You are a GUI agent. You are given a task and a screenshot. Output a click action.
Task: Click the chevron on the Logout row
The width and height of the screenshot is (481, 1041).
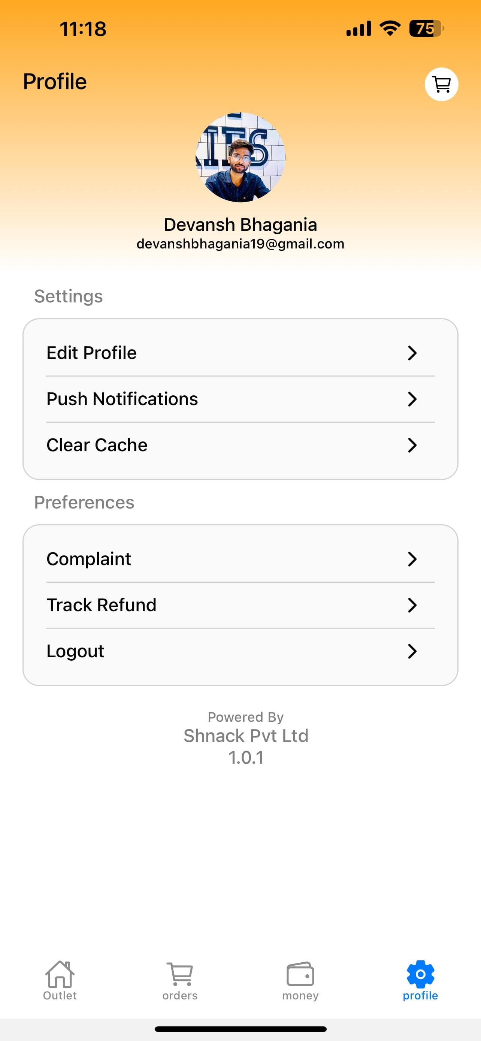pos(412,651)
